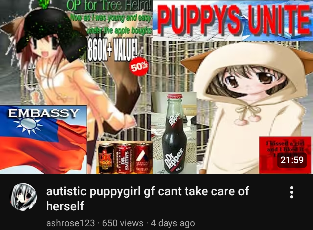Image resolution: width=313 pixels, height=230 pixels.
Task: Click the PUPPYS UNITE red banner
Action: pyautogui.click(x=232, y=20)
